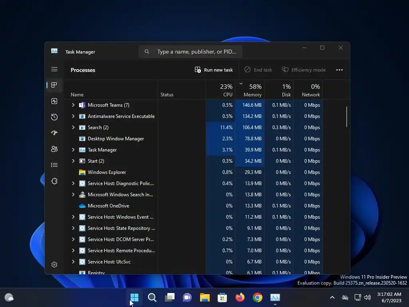The height and width of the screenshot is (307, 409).
Task: Open the Users page in sidebar
Action: (54, 149)
